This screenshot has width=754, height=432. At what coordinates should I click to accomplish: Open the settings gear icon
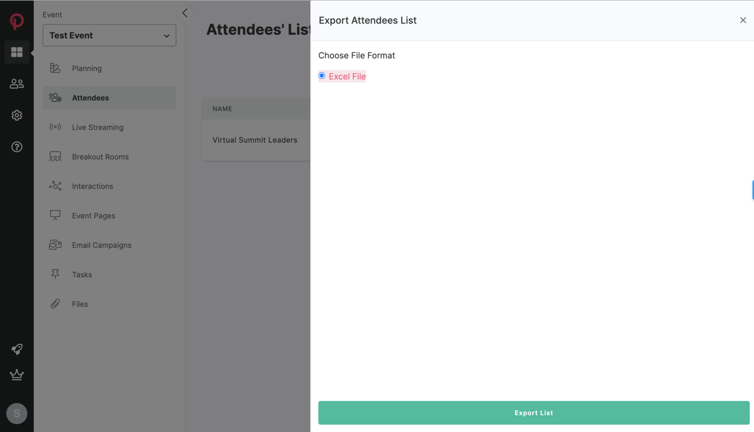[x=16, y=115]
